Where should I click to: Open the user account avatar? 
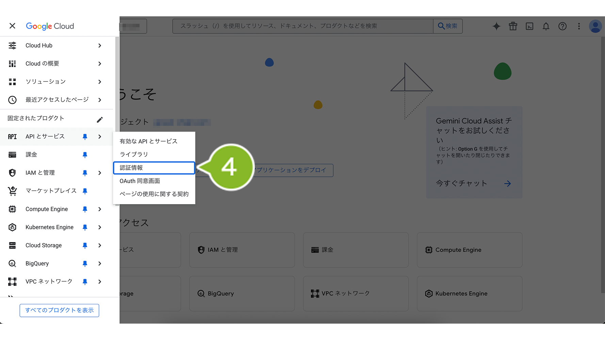point(595,26)
